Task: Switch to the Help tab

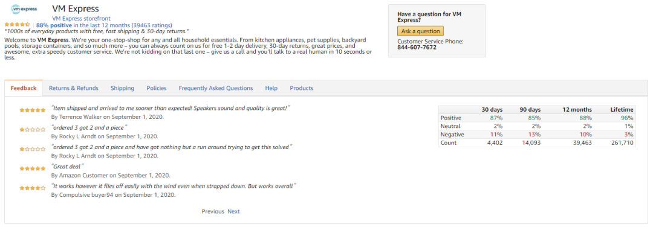Action: [x=271, y=88]
